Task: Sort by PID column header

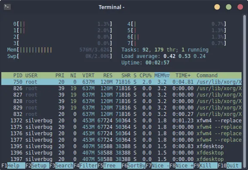Action: [x=18, y=76]
